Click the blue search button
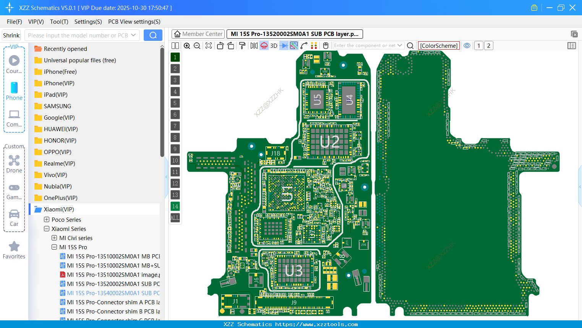Image resolution: width=582 pixels, height=328 pixels. pos(153,35)
